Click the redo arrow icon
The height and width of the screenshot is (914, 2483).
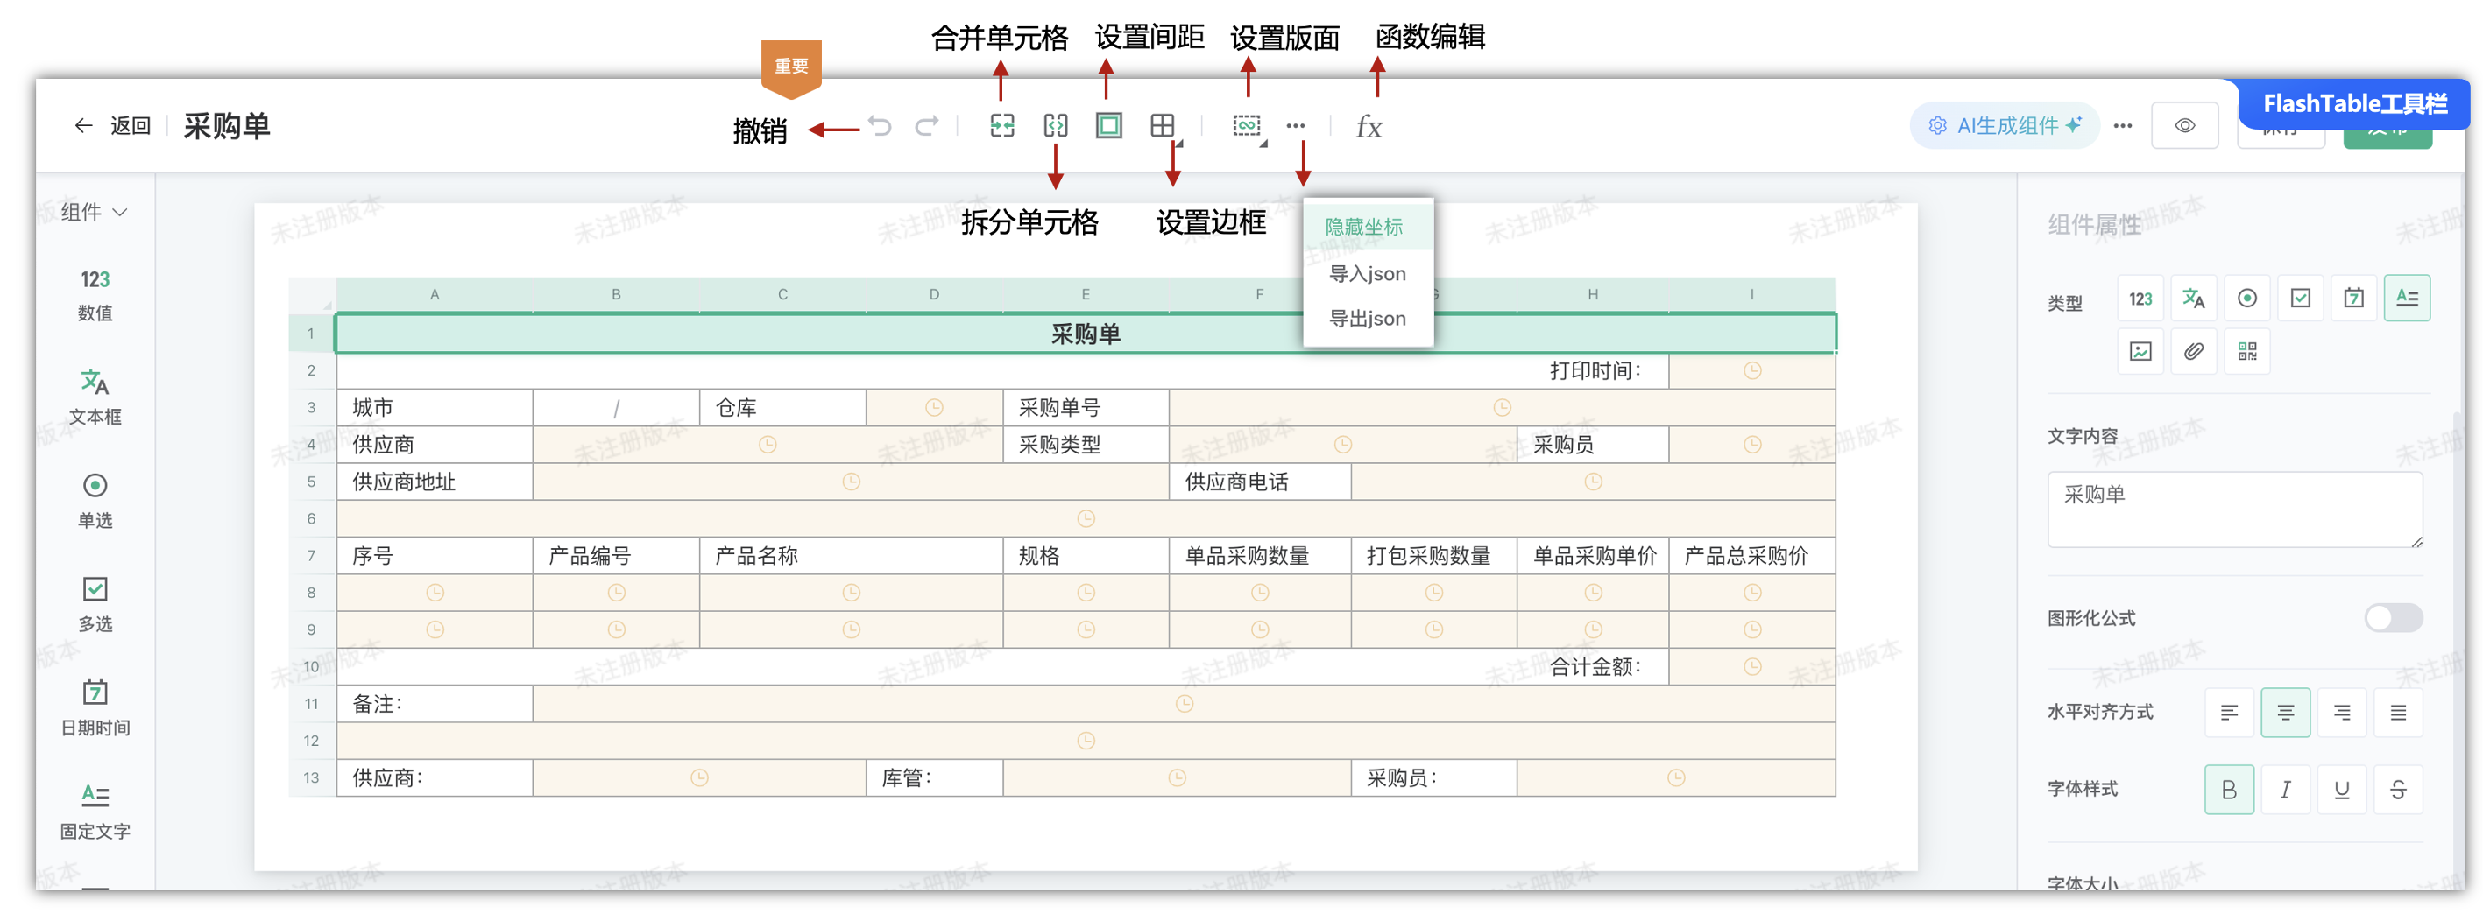(x=926, y=126)
